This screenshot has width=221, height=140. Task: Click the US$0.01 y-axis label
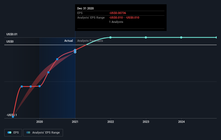coord(12,34)
